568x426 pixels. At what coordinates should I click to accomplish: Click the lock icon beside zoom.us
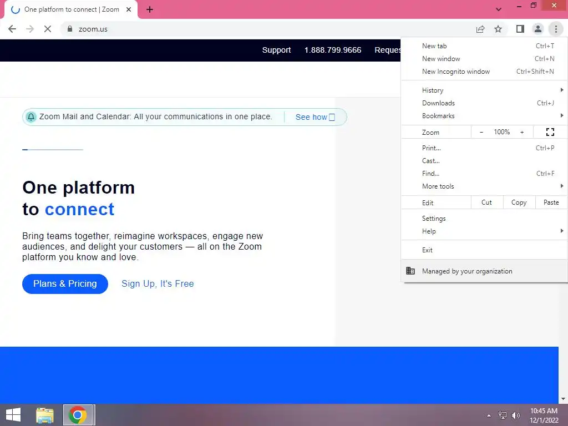tap(70, 29)
